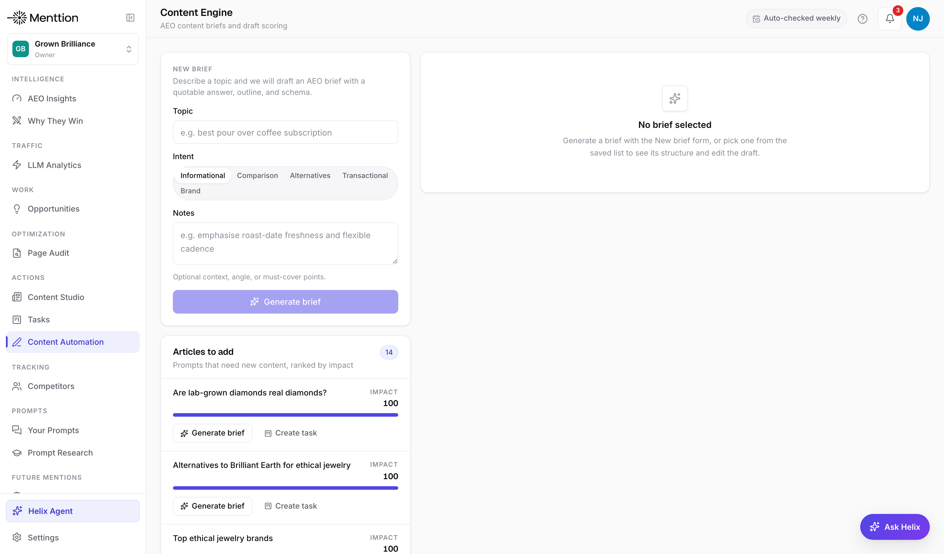Click the GB workspace avatar
This screenshot has width=944, height=554.
coord(21,49)
